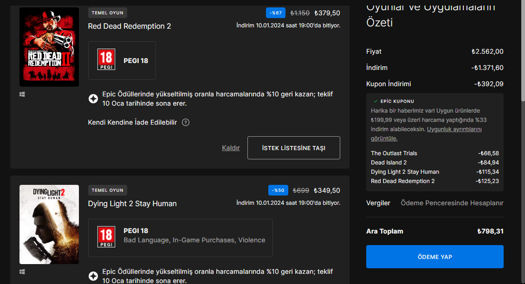This screenshot has height=284, width=525.
Task: Click the -%67 discount badge
Action: 276,13
